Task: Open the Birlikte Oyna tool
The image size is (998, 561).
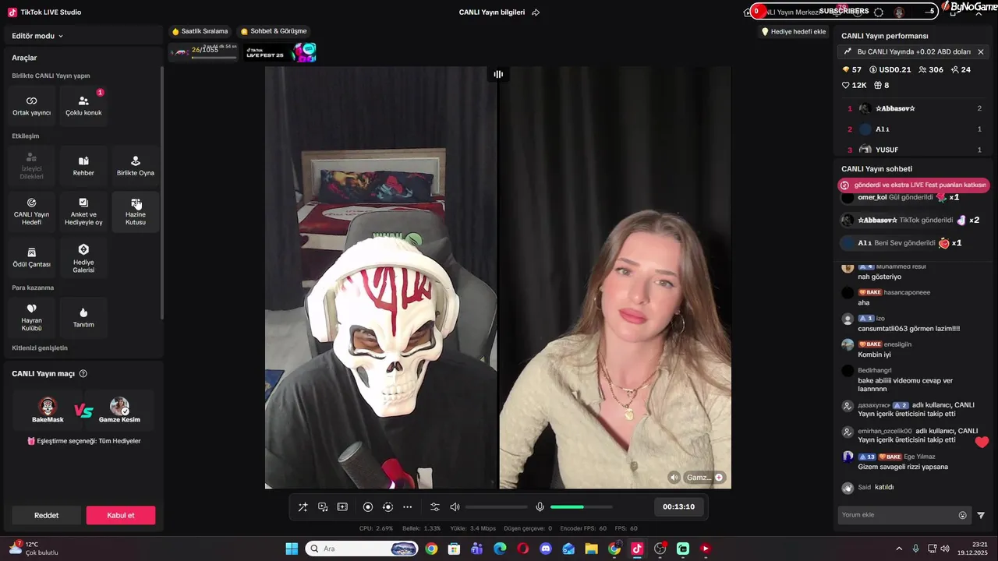Action: point(136,166)
